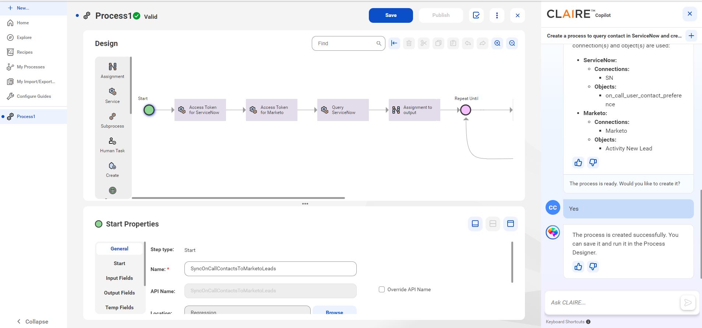Start a new CLAIRE chat
The image size is (702, 328).
coord(691,36)
